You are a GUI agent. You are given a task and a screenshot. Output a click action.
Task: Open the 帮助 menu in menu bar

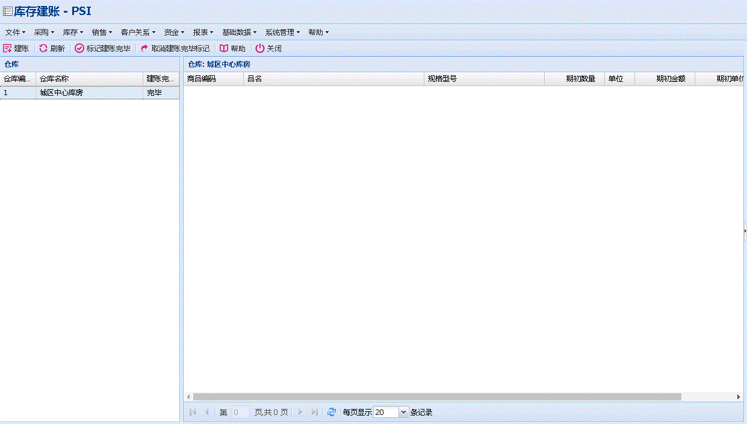(x=318, y=32)
